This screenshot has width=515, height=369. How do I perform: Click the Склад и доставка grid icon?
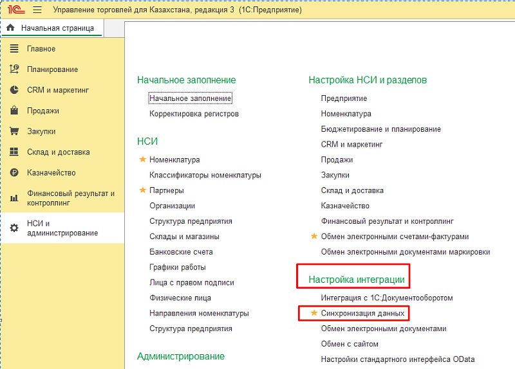14,152
